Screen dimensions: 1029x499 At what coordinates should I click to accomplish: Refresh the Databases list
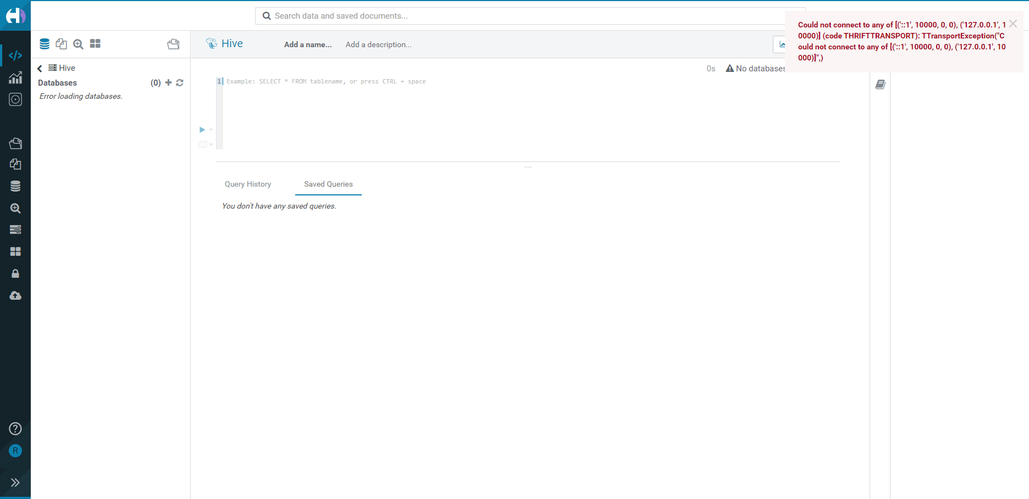click(x=180, y=83)
